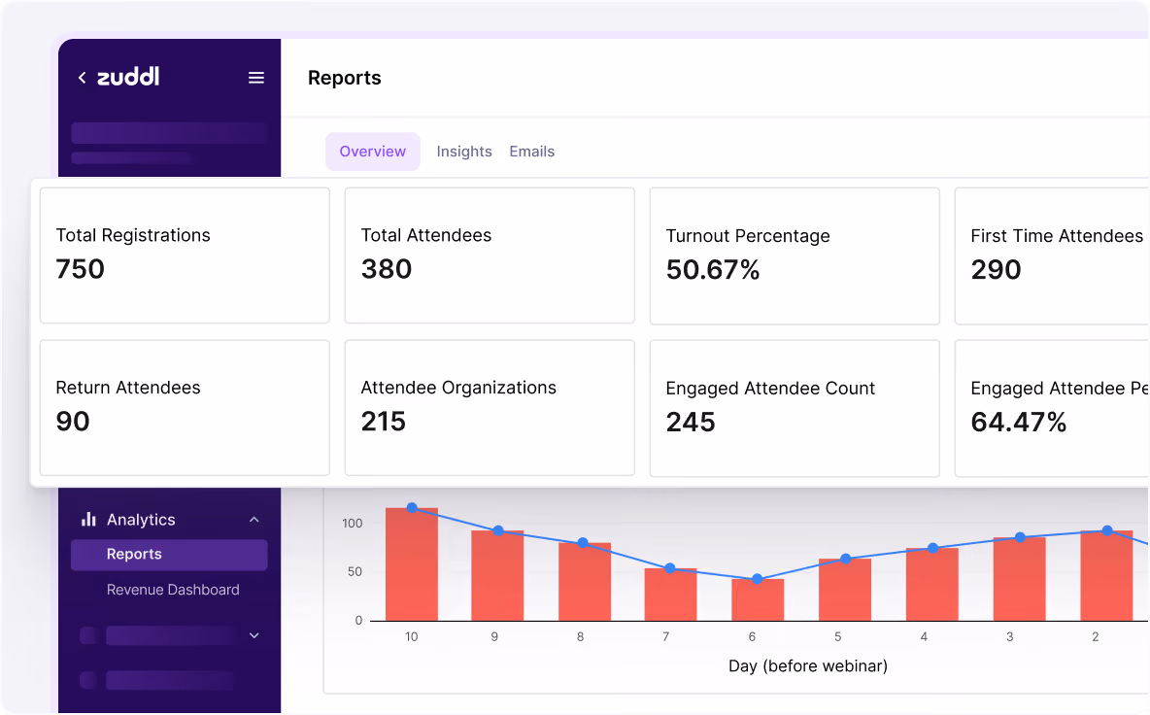1150x715 pixels.
Task: Click the Day (before webinar) axis label
Action: (x=807, y=665)
